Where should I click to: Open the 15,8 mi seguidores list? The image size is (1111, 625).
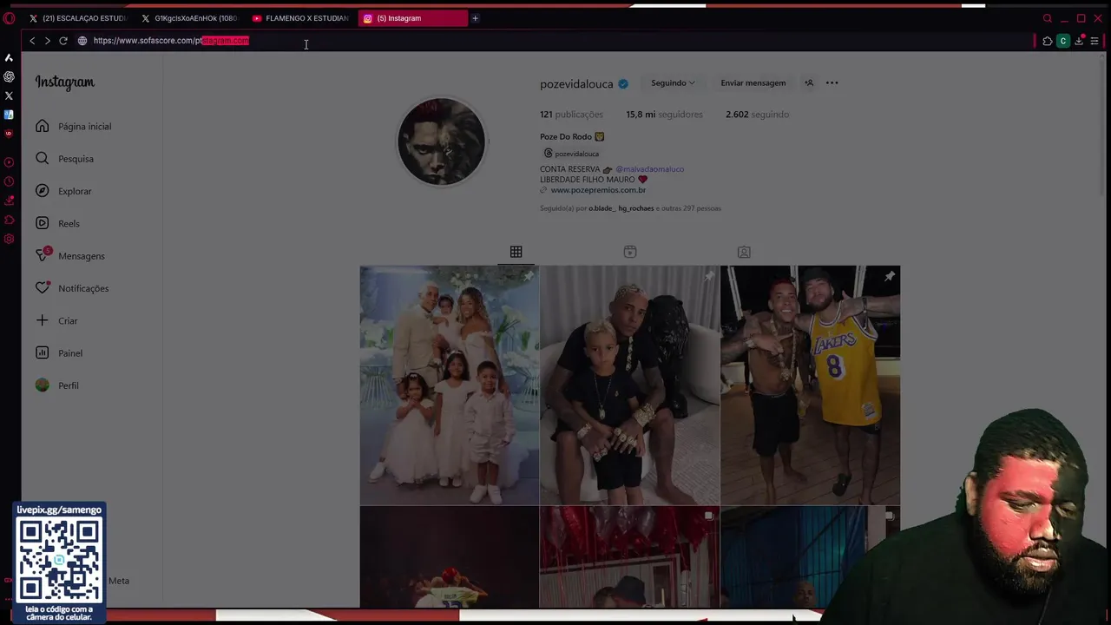664,115
